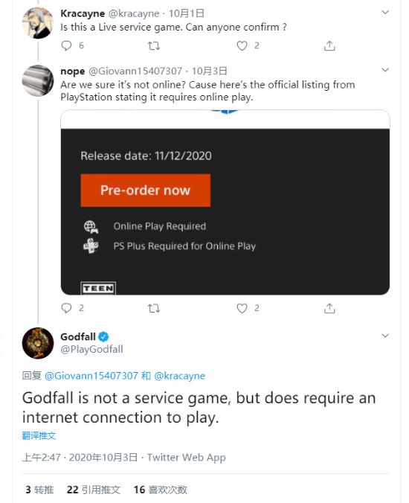Like Kracayne's tweet
This screenshot has height=503, width=409.
[242, 46]
